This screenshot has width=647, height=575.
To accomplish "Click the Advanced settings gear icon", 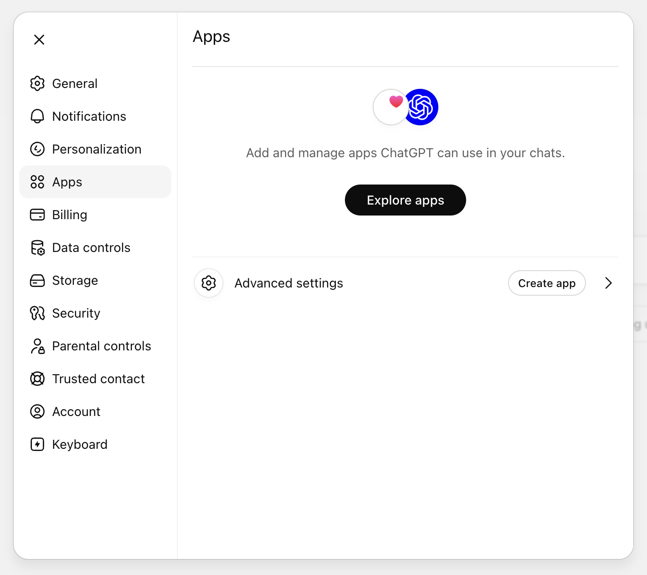I will coord(209,283).
